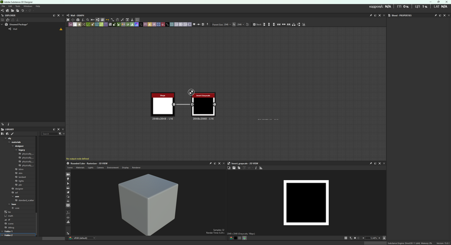The width and height of the screenshot is (451, 245).
Task: Click the Invert Grayscale node thumbnail
Action: click(203, 106)
